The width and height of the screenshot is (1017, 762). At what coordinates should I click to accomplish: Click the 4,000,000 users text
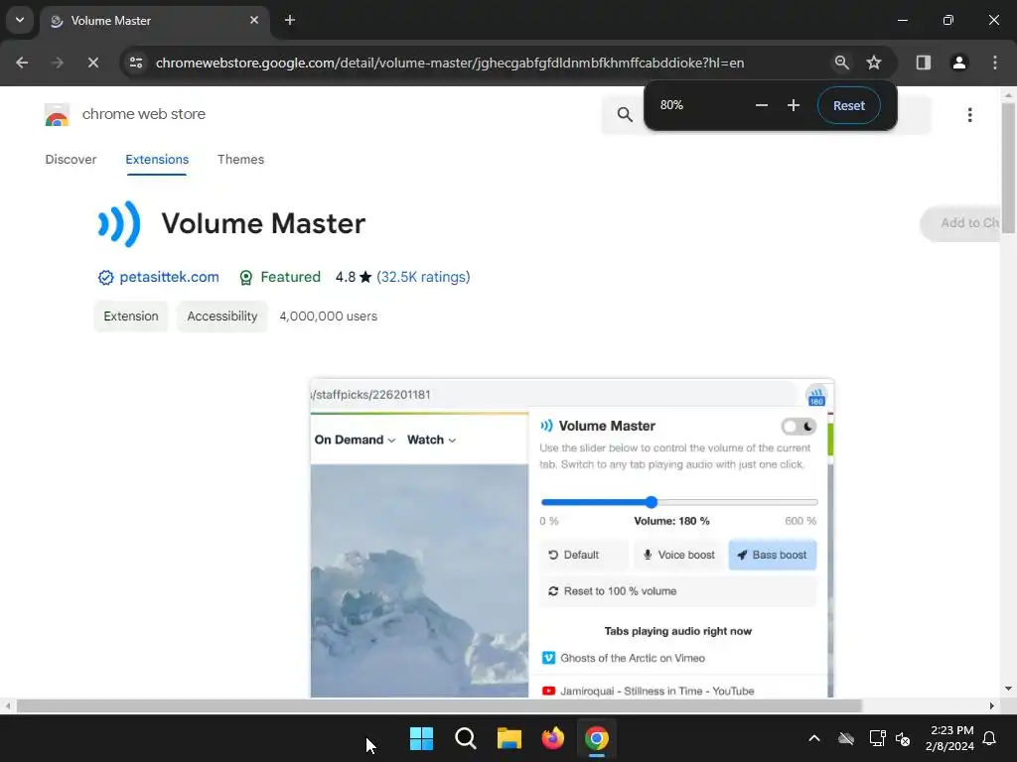pos(328,317)
